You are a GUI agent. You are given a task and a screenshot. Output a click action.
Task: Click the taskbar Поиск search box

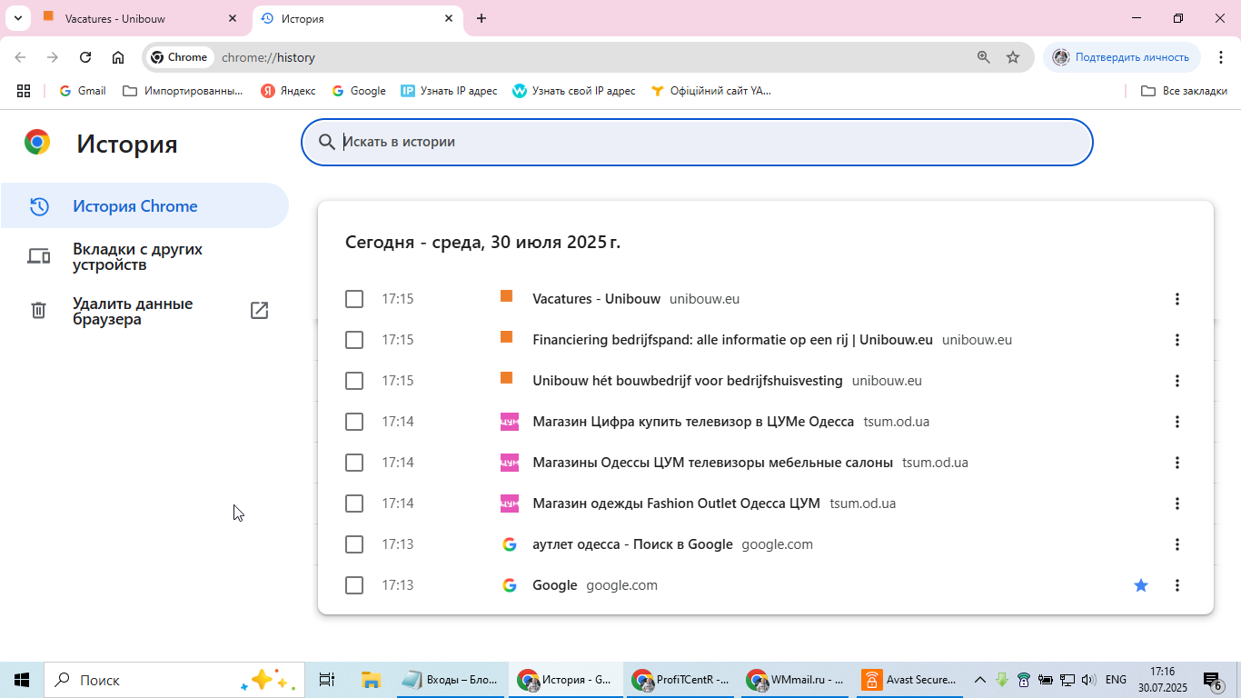click(174, 680)
